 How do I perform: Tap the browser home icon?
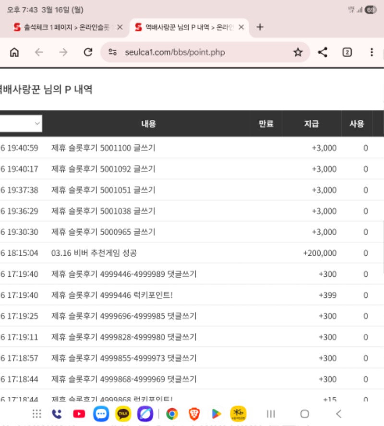point(14,52)
